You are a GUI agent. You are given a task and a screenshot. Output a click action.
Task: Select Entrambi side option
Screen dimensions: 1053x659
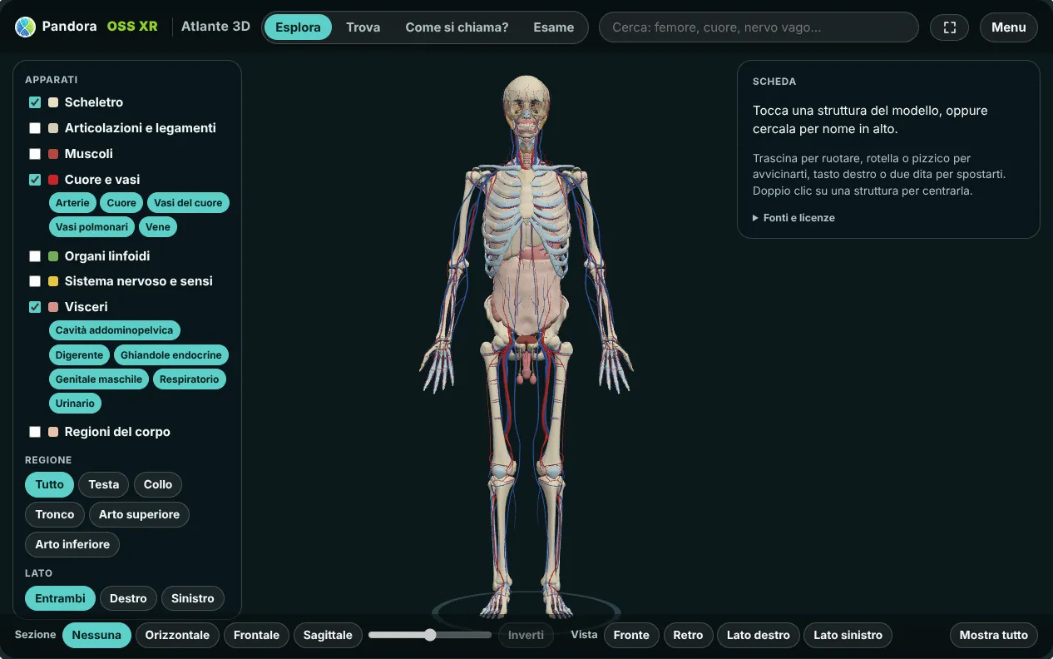point(60,598)
